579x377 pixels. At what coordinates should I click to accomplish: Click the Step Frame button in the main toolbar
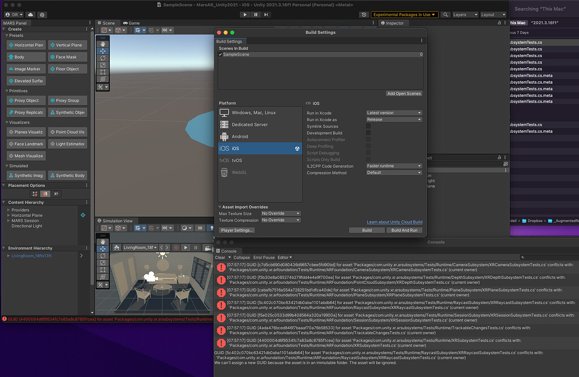265,14
